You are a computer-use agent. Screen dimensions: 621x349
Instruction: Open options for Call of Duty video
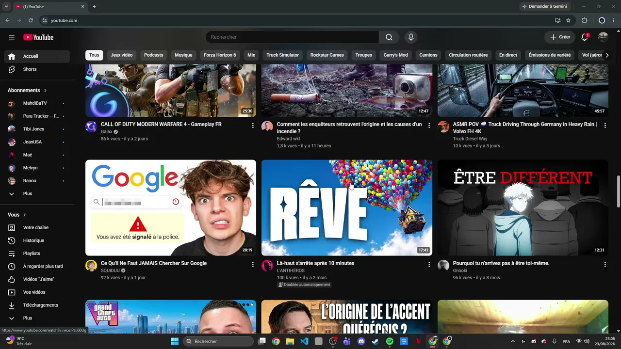253,125
